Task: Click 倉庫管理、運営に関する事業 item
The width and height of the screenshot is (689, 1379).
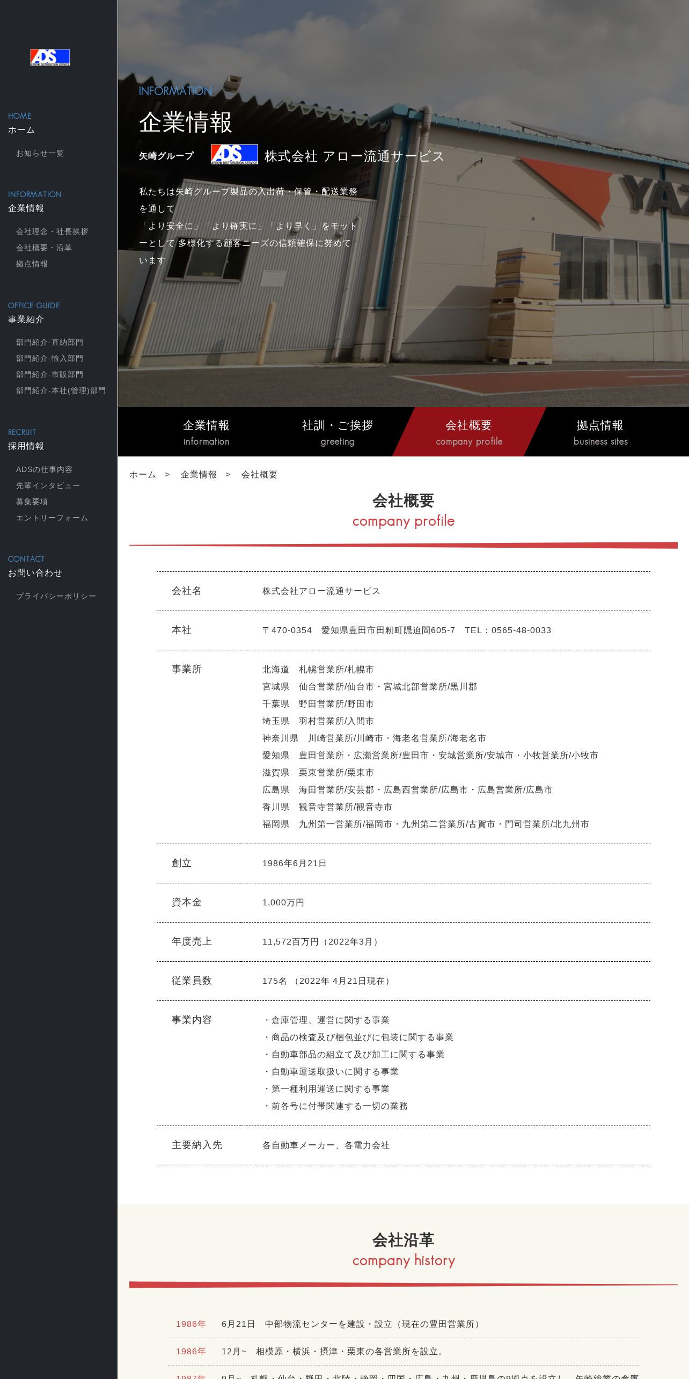Action: (326, 1020)
